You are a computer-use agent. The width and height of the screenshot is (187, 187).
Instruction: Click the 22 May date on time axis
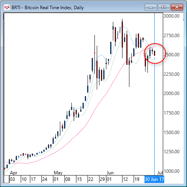[91, 179]
